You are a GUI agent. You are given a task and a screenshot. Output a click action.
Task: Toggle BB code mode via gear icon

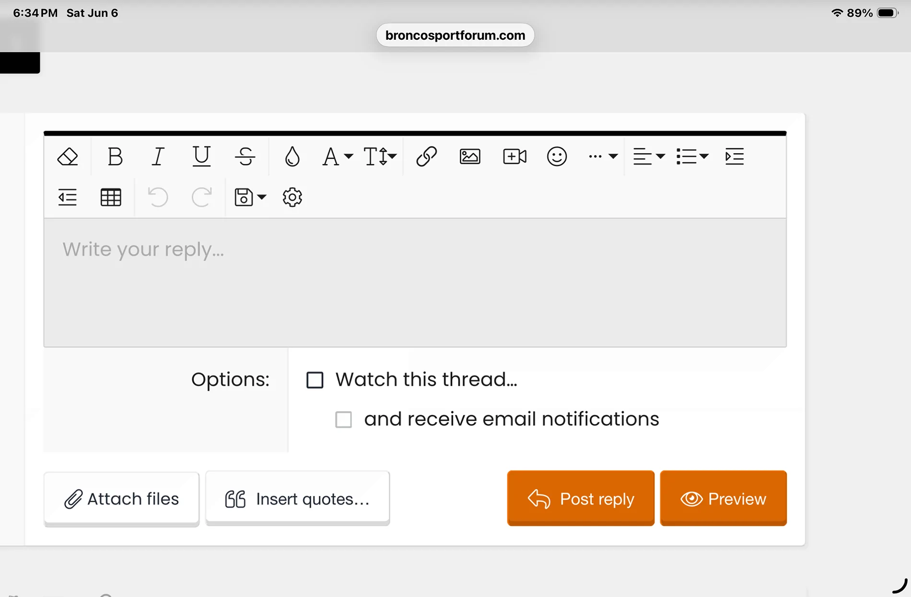(292, 197)
